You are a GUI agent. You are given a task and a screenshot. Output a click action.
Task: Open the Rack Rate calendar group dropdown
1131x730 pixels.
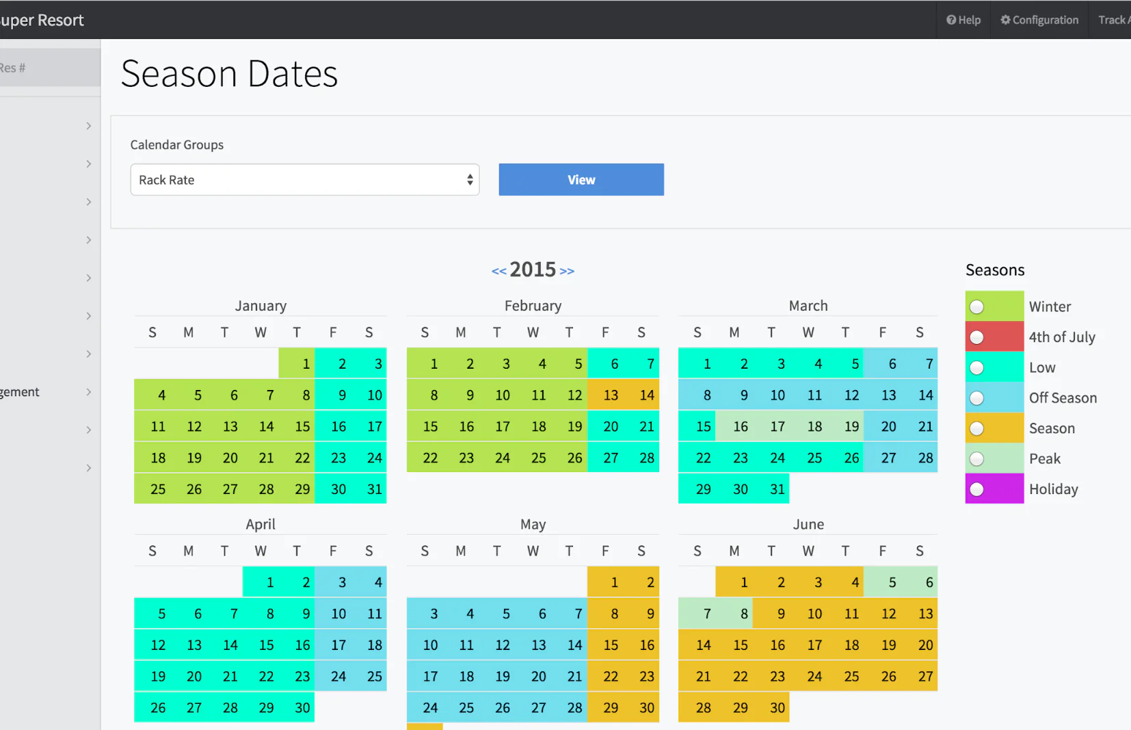coord(305,180)
